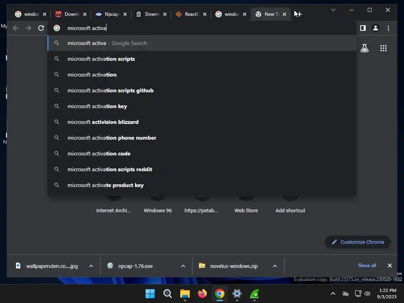The height and width of the screenshot is (303, 404).
Task: Open taskbar Search magnifier
Action: point(167,294)
